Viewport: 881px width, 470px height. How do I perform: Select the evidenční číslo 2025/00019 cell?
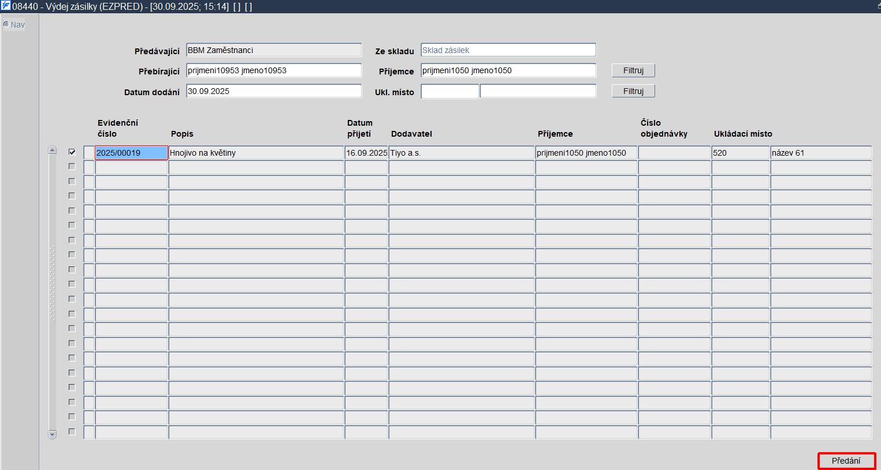pos(132,153)
